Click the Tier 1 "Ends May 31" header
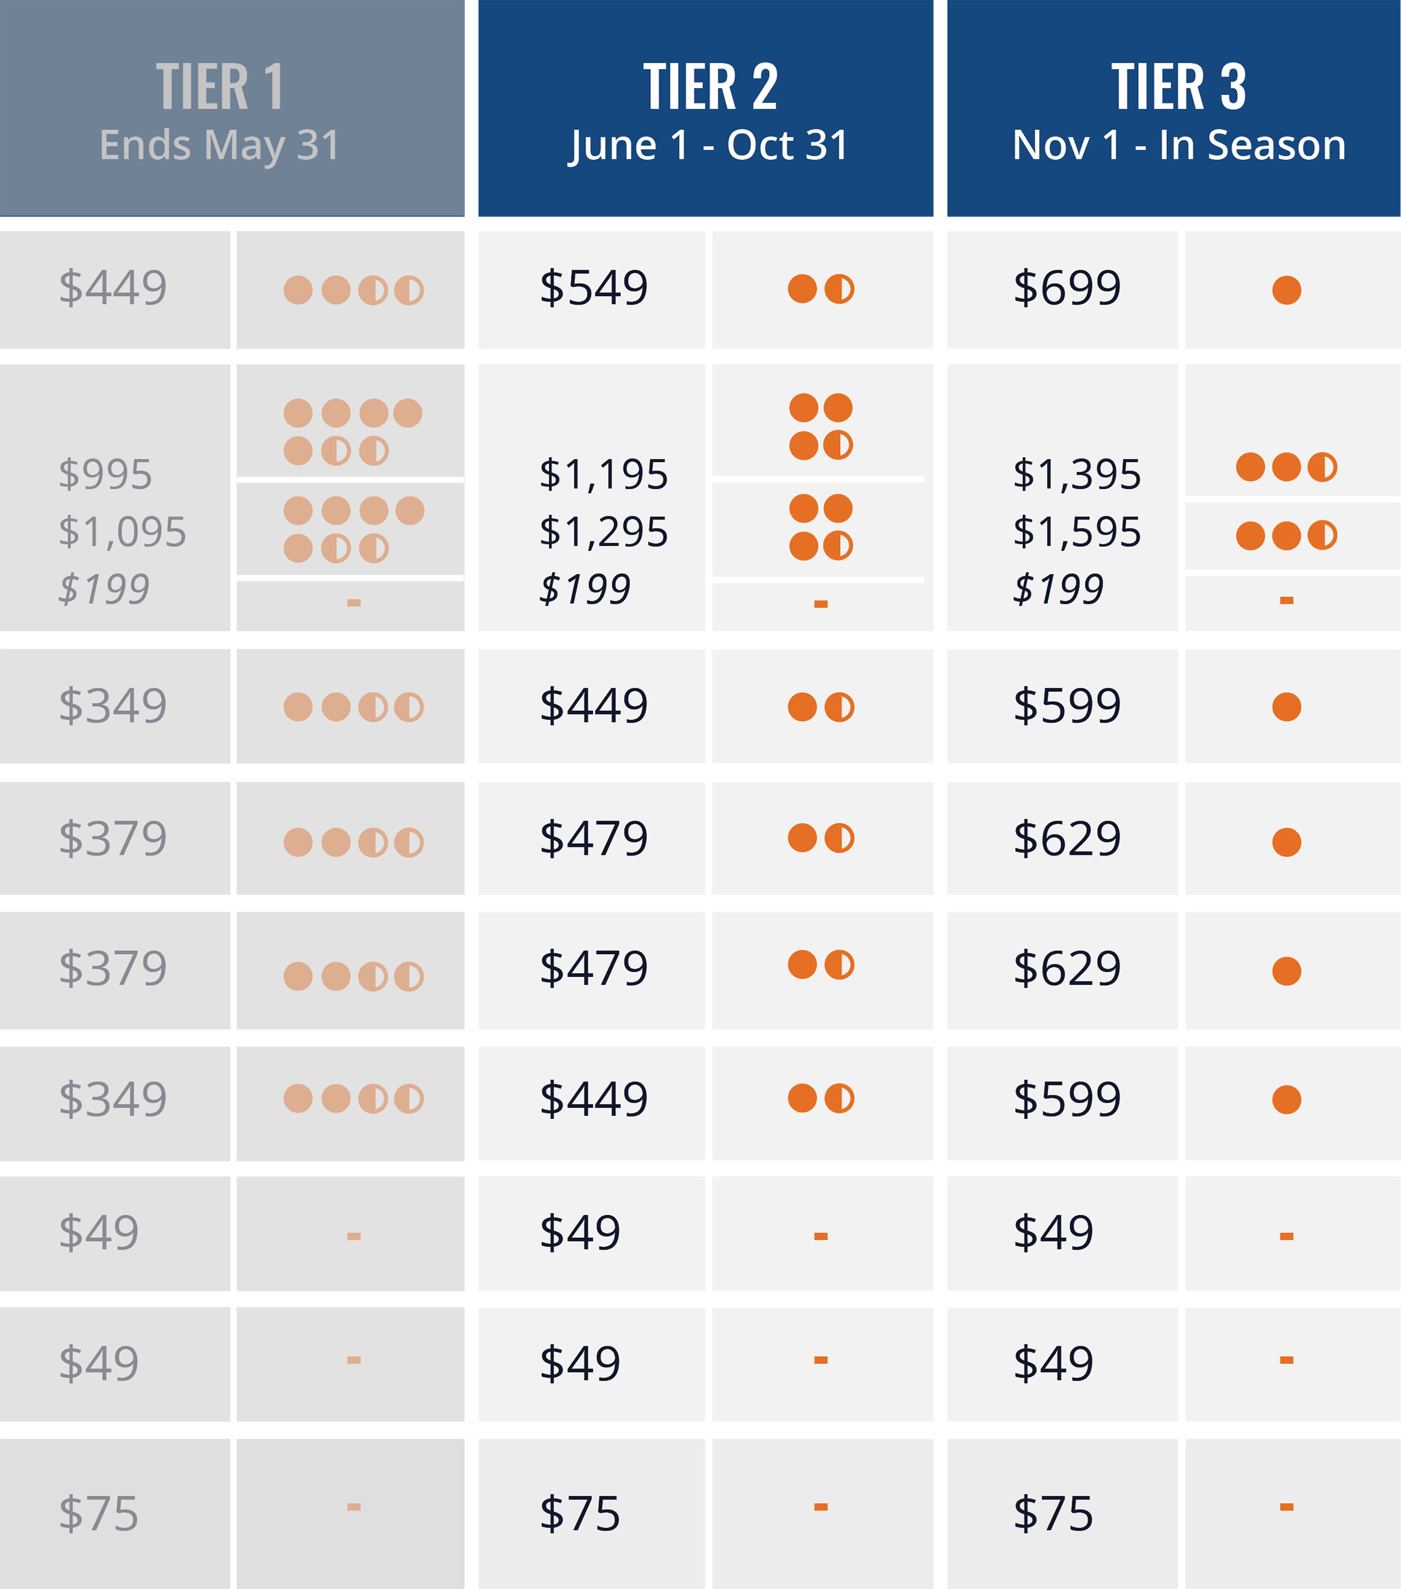Screen dimensions: 1401x1589 click(x=220, y=113)
